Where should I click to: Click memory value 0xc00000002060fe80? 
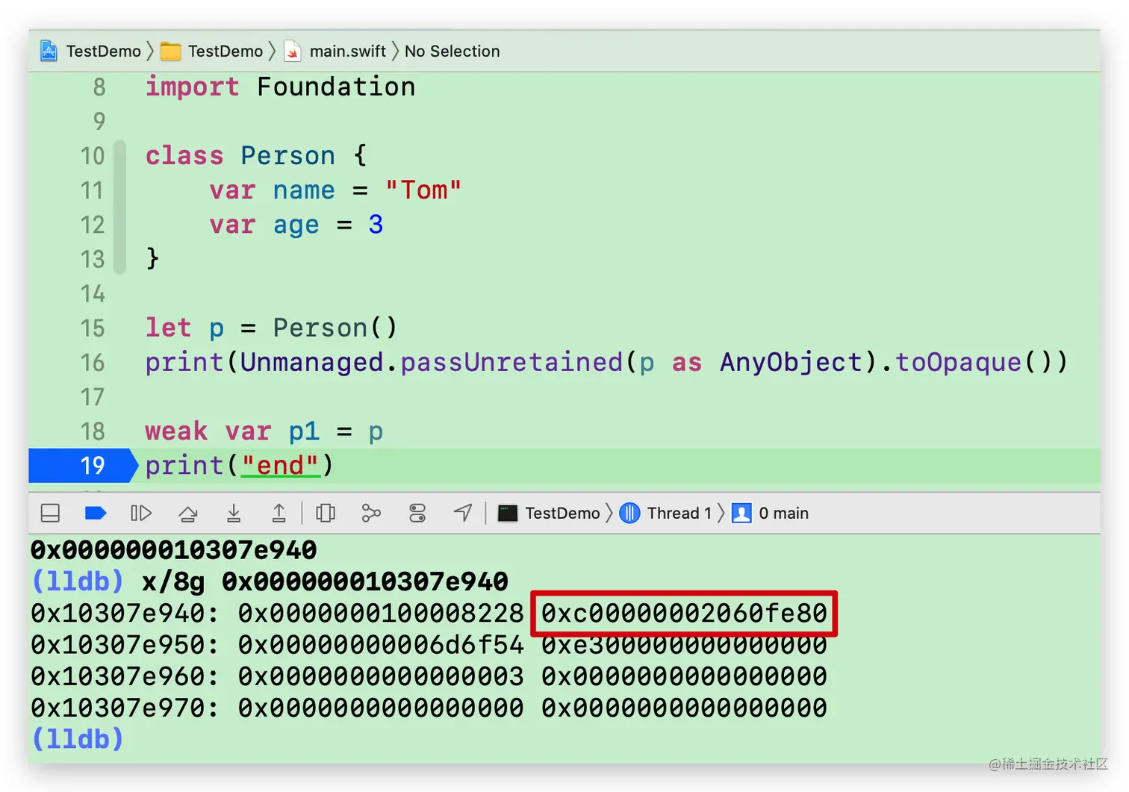click(684, 614)
